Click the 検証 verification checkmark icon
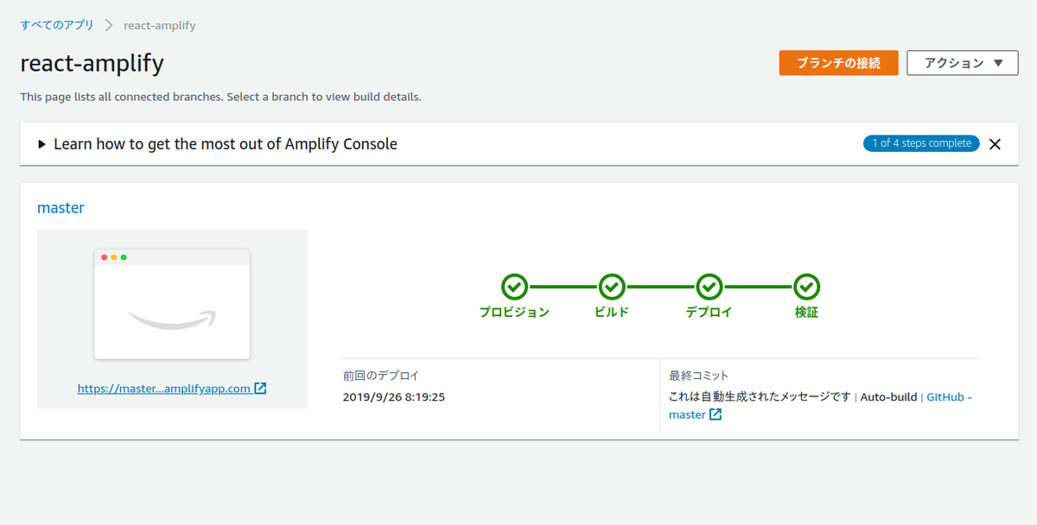Image resolution: width=1037 pixels, height=525 pixels. (806, 287)
